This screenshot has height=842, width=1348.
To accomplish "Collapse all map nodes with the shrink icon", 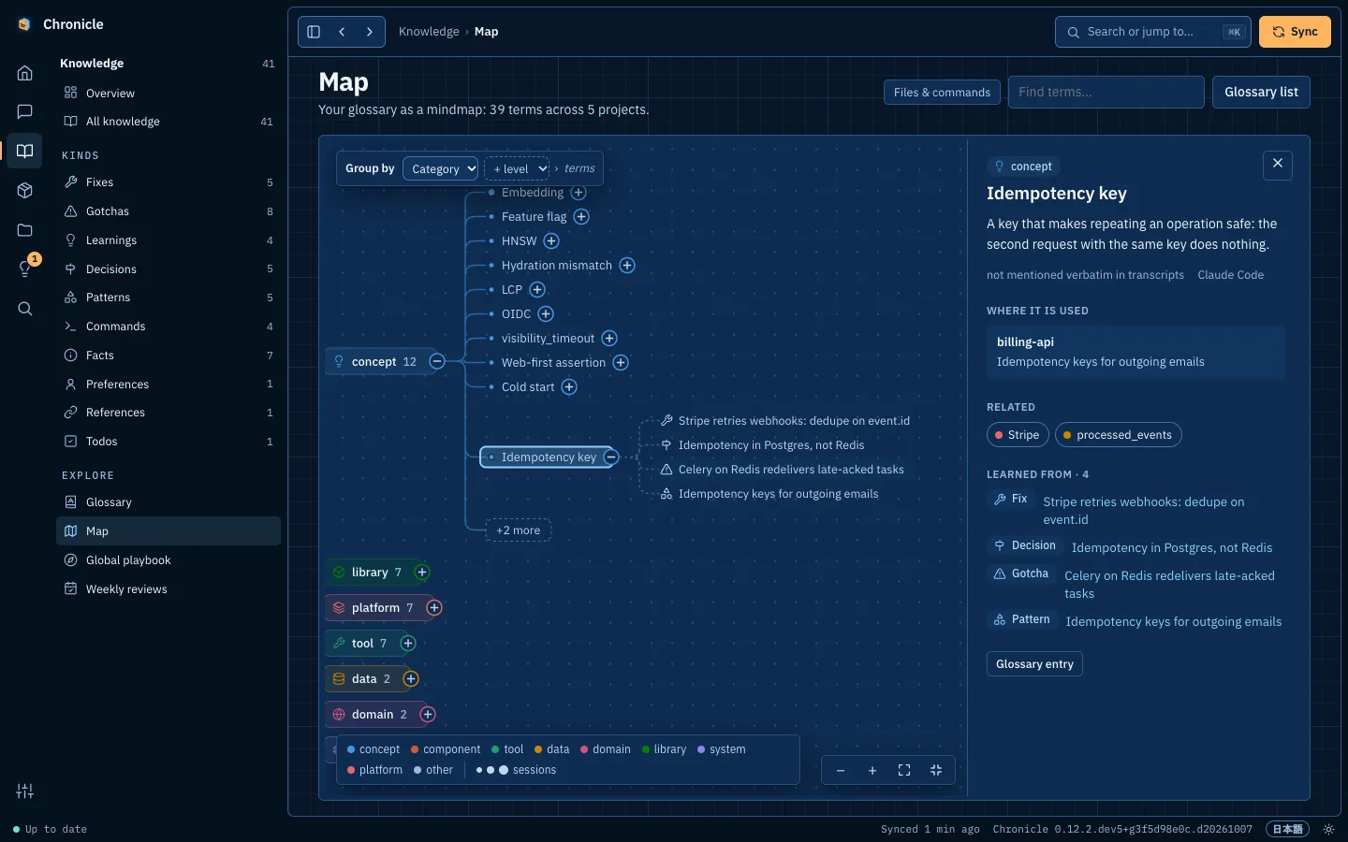I will 936,771.
